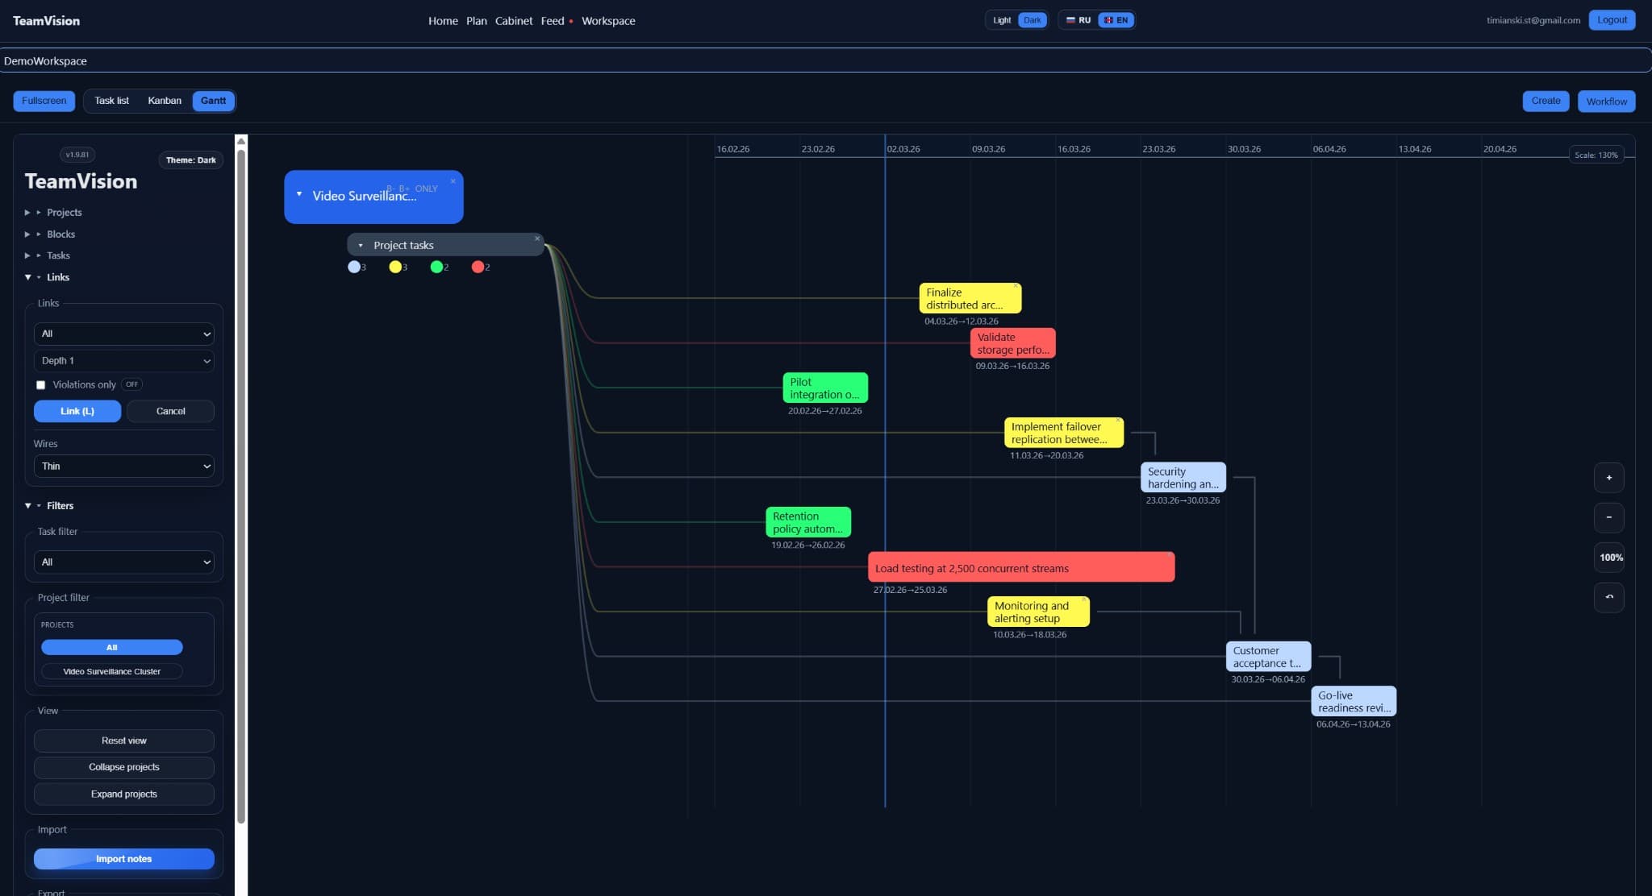Click the Create button

(x=1545, y=100)
